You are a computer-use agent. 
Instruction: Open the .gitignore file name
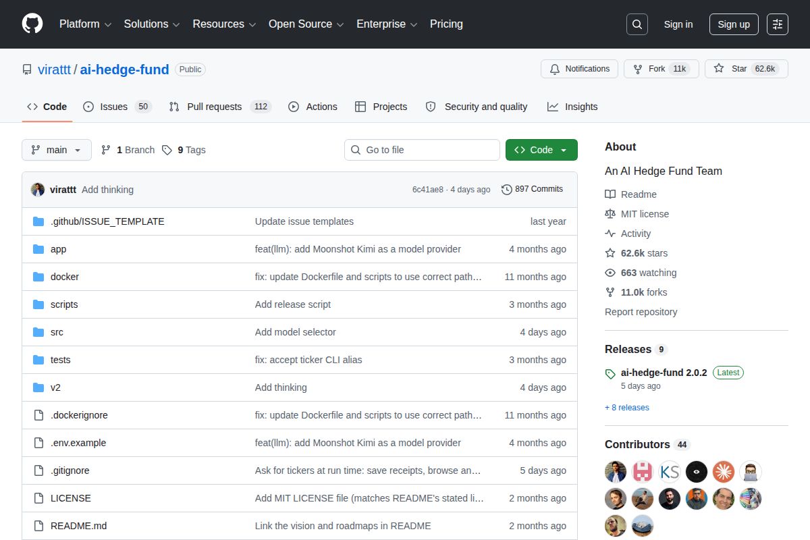70,470
